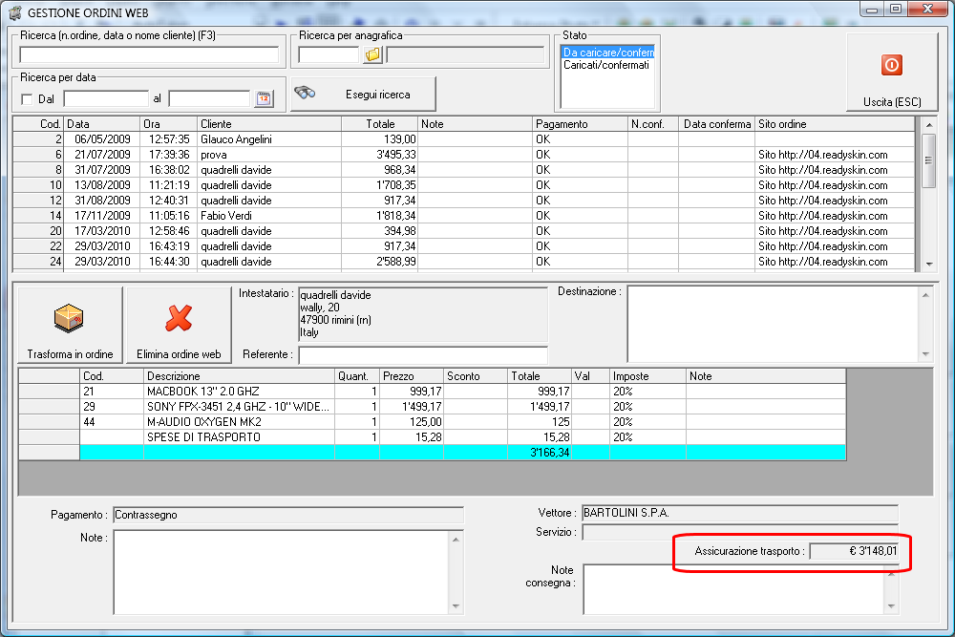
Task: Click the main order search text field
Action: (149, 54)
